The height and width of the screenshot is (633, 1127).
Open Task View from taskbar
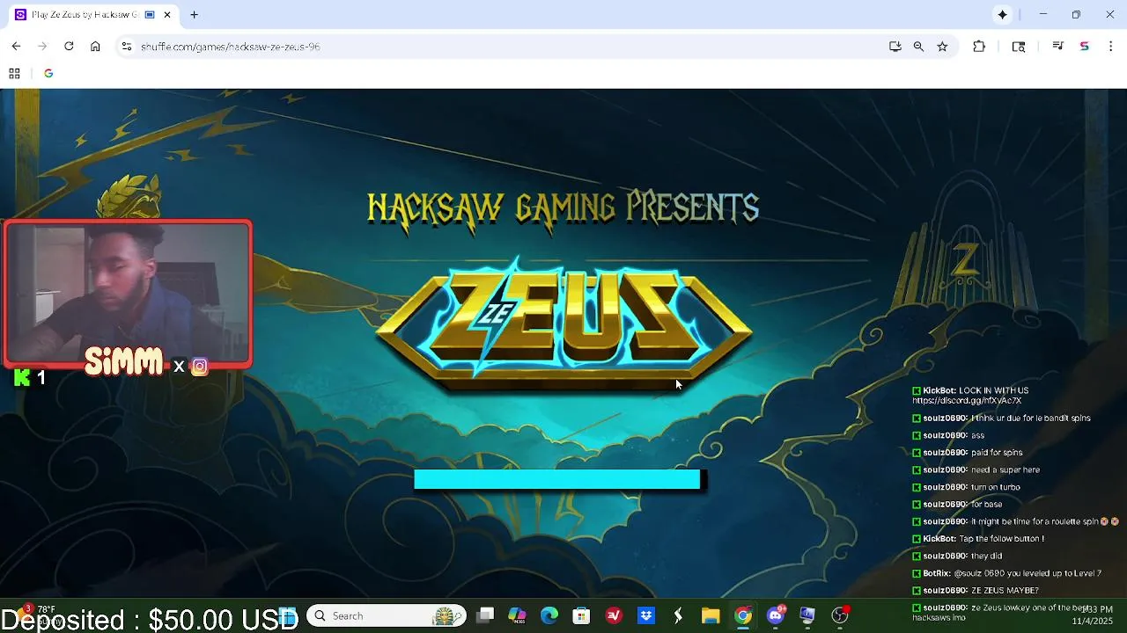[485, 616]
